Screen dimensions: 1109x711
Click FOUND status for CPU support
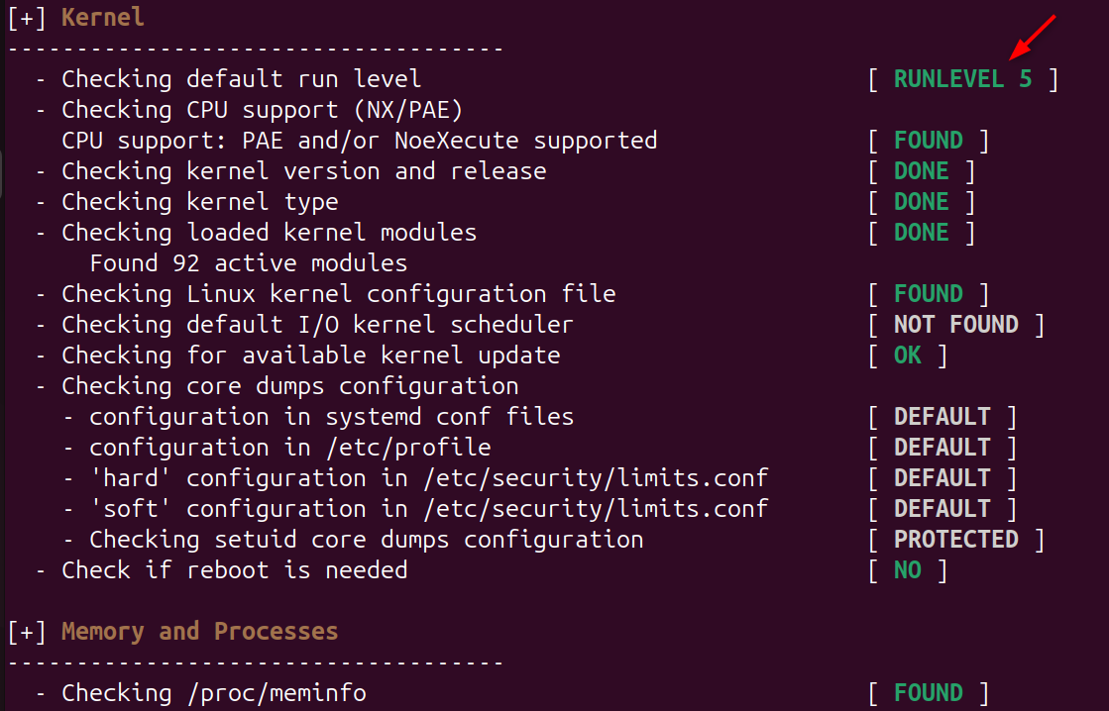(x=928, y=141)
